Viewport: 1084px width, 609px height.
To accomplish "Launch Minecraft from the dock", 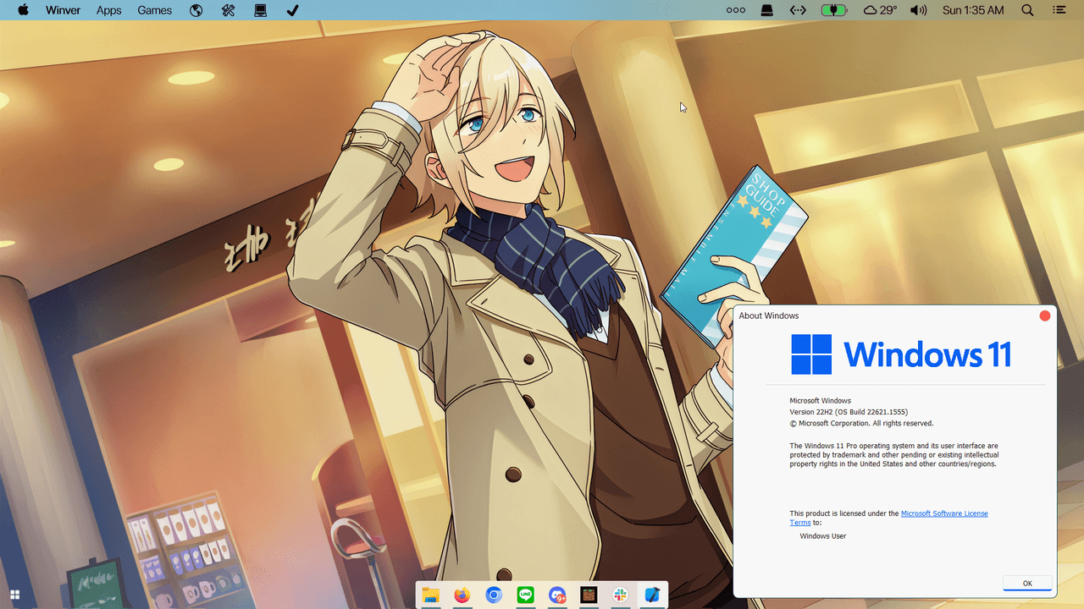I will click(589, 595).
